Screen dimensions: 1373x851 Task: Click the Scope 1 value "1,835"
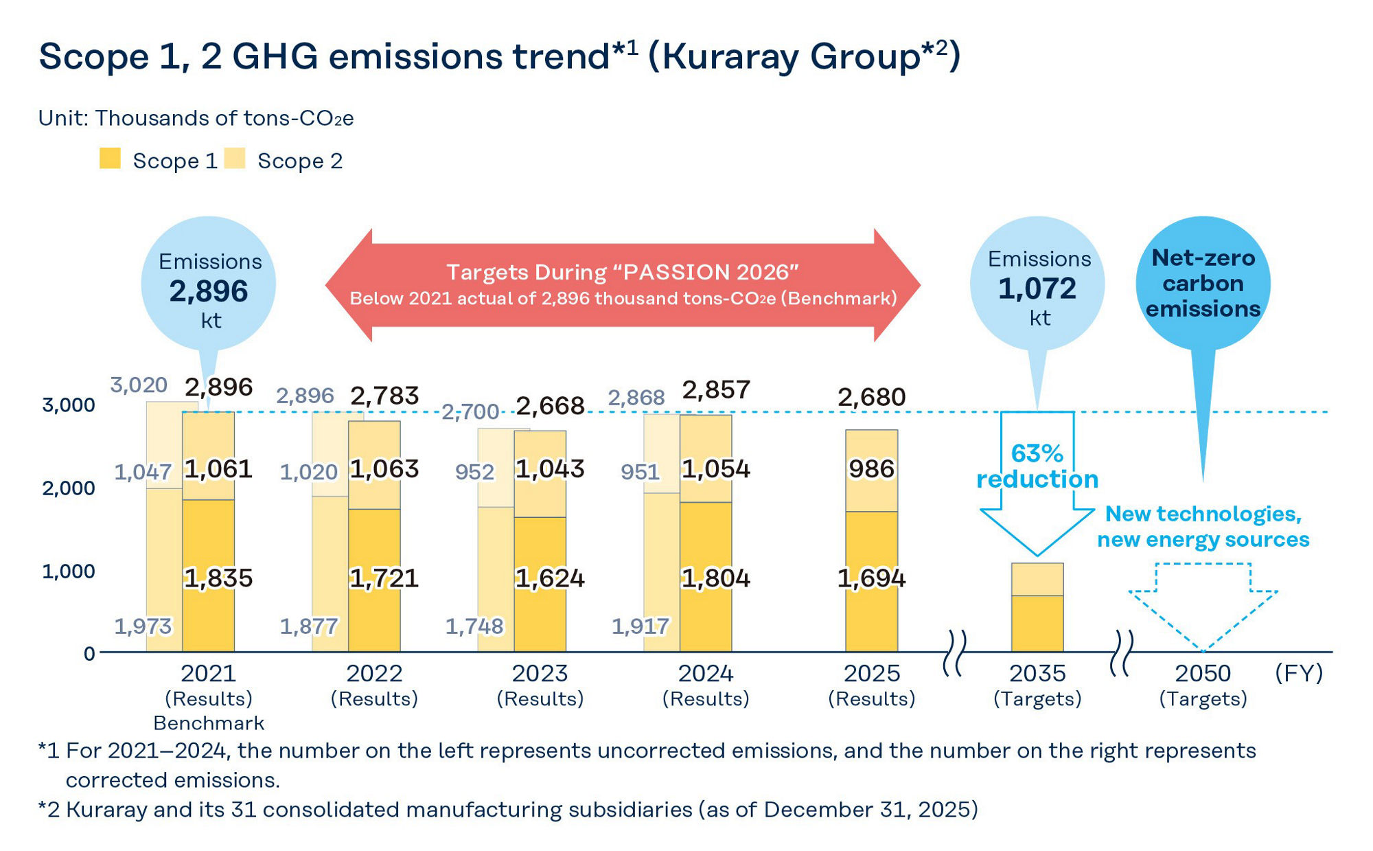[x=218, y=578]
